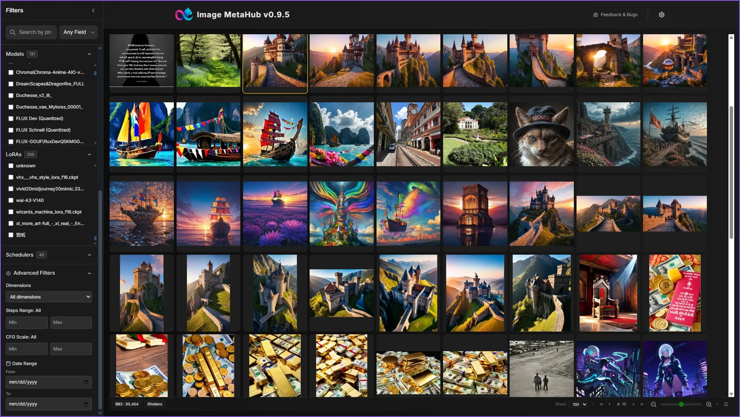Change the Show per-page value dropdown

578,404
